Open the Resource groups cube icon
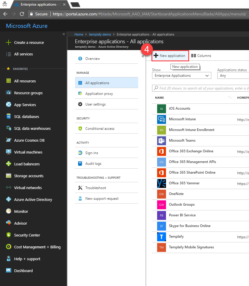 click(8, 93)
